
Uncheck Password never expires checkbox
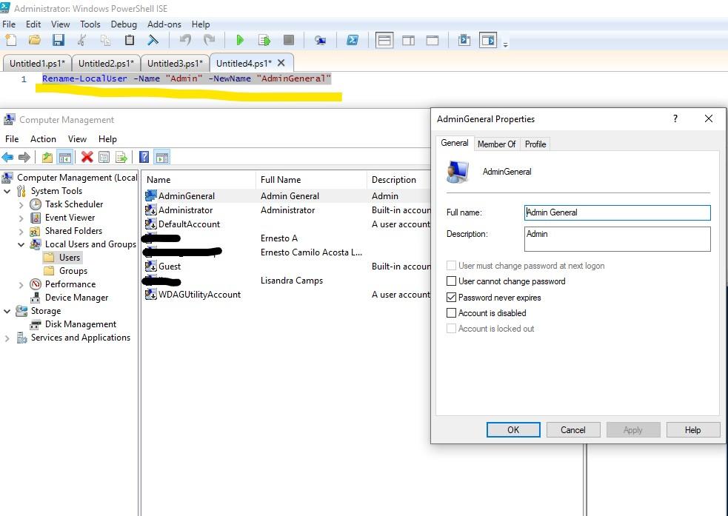pyautogui.click(x=451, y=298)
